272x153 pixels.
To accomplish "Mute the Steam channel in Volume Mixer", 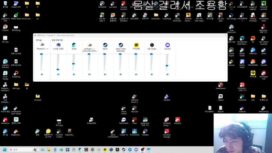I will (x=105, y=74).
